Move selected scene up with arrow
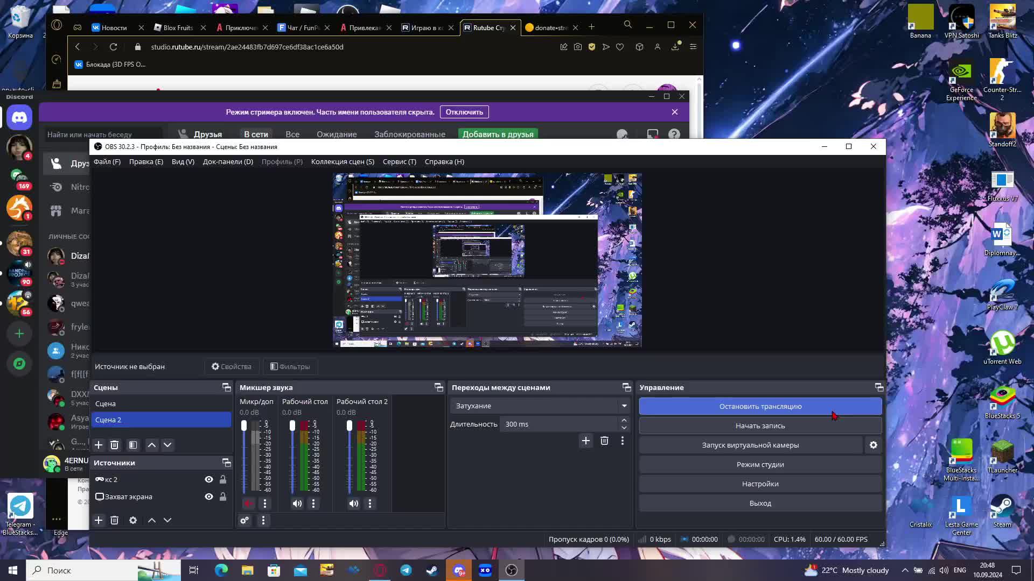Viewport: 1034px width, 581px height. tap(152, 445)
